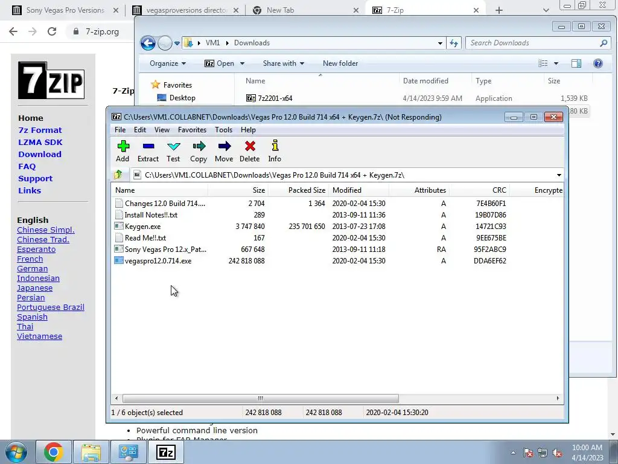Open Control Panel taskbar icon
The width and height of the screenshot is (618, 464).
[128, 452]
